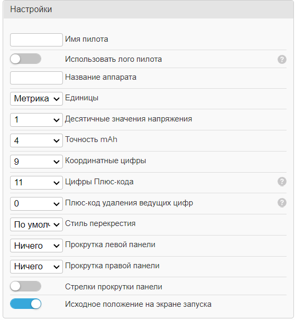Screen dimensions: 295x320
Task: Expand the Прокрутка правой панели dropdown
Action: pyautogui.click(x=36, y=267)
